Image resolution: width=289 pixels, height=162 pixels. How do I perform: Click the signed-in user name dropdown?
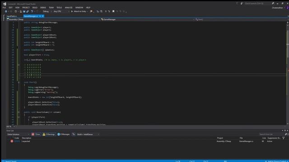(x=278, y=8)
